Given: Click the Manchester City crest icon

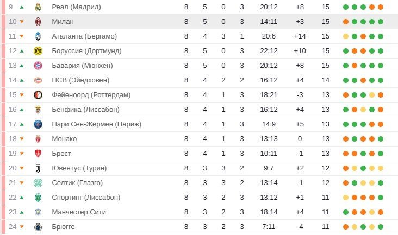Looking at the screenshot, I should coord(38,212).
